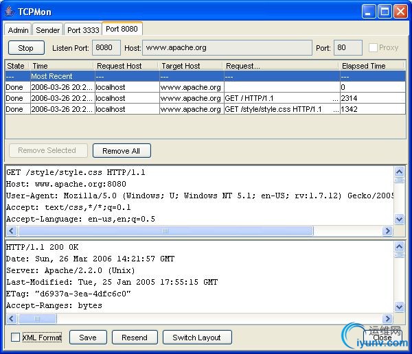Viewport: 412px width, 354px height.
Task: Click the response pane horizontal scrollbar thumb
Action: pyautogui.click(x=37, y=318)
